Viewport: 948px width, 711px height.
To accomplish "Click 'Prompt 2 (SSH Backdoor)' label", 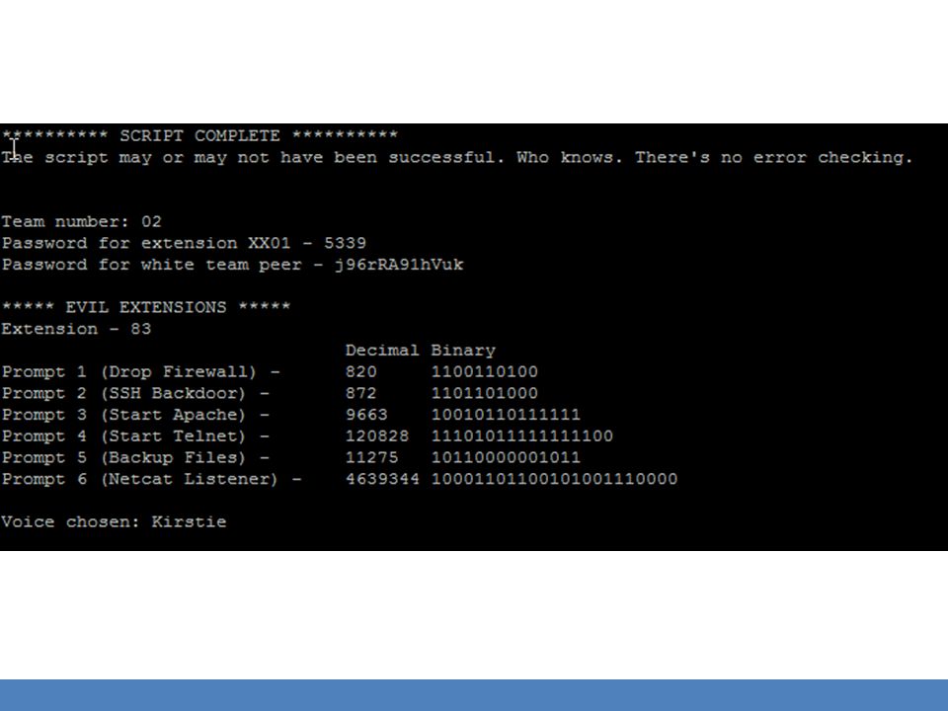I will (x=123, y=393).
